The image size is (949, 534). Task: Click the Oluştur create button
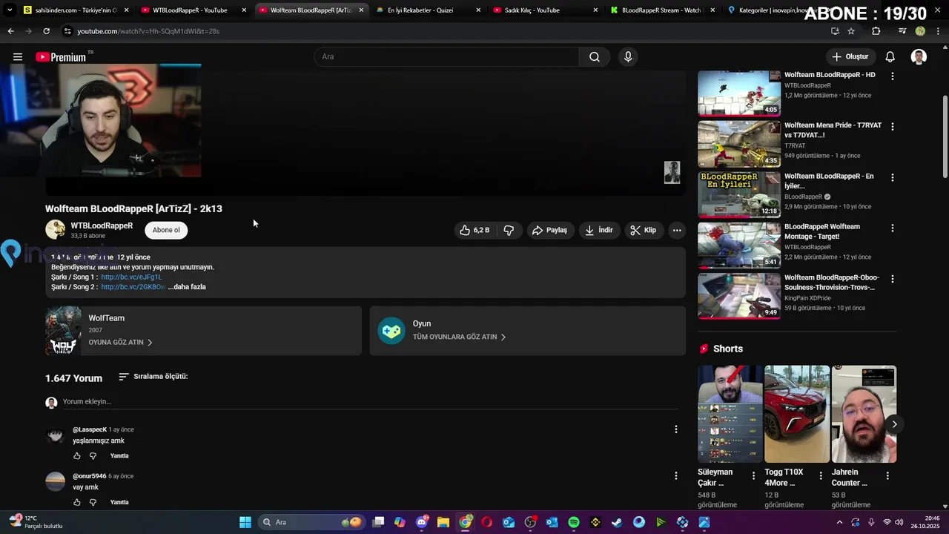[850, 57]
